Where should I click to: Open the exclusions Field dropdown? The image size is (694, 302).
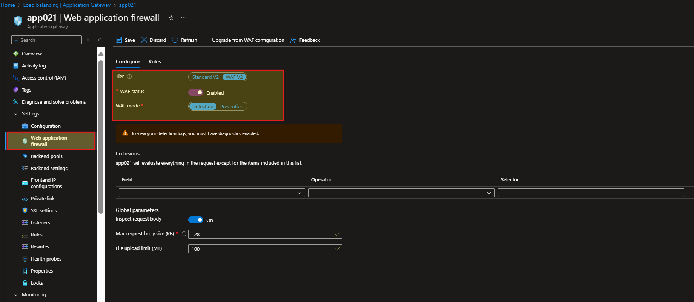[212, 193]
